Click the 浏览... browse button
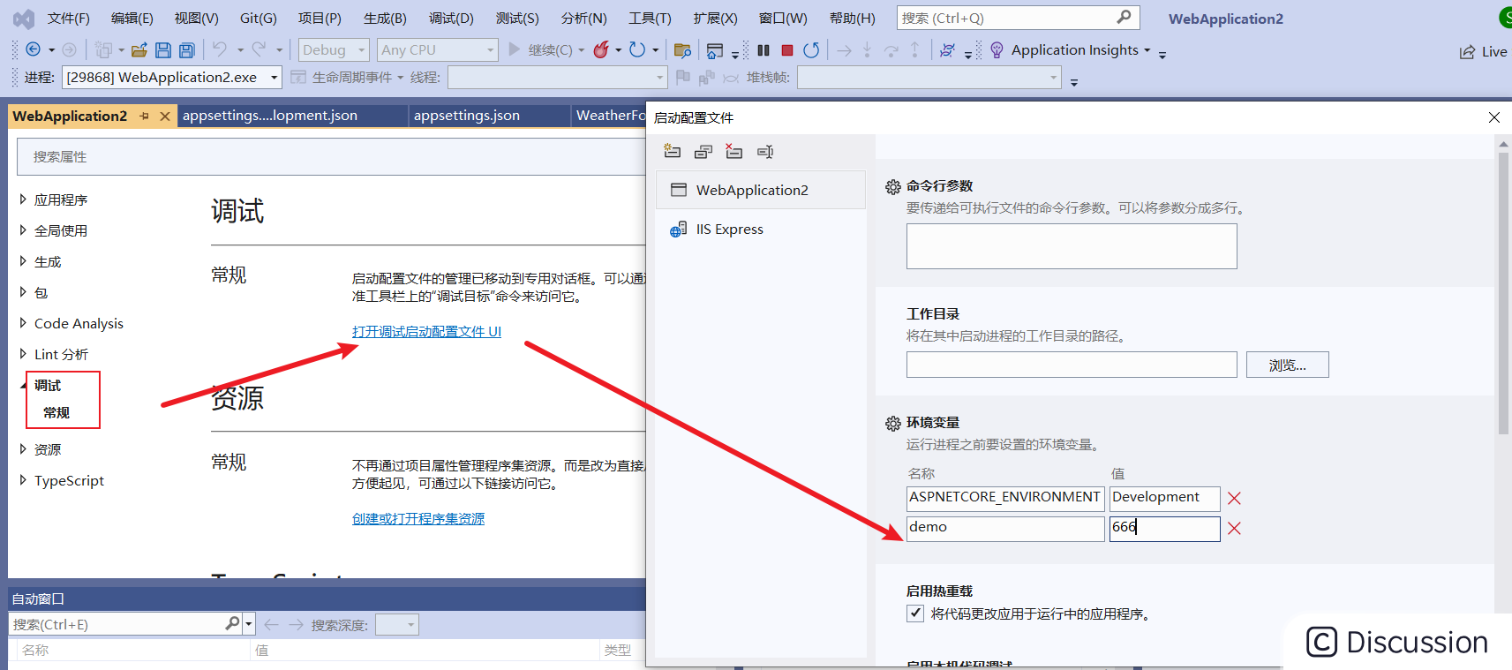1512x670 pixels. (x=1287, y=365)
